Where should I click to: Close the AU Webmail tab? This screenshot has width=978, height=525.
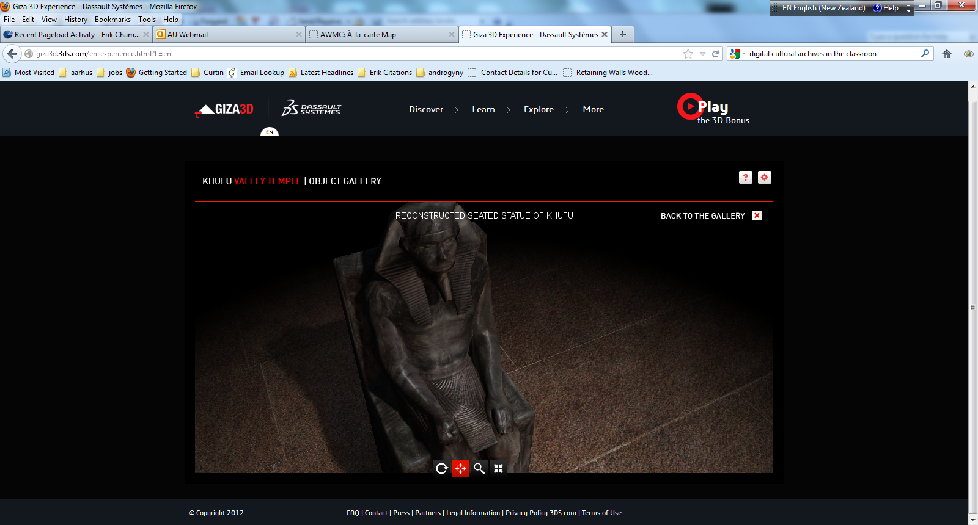coord(299,34)
